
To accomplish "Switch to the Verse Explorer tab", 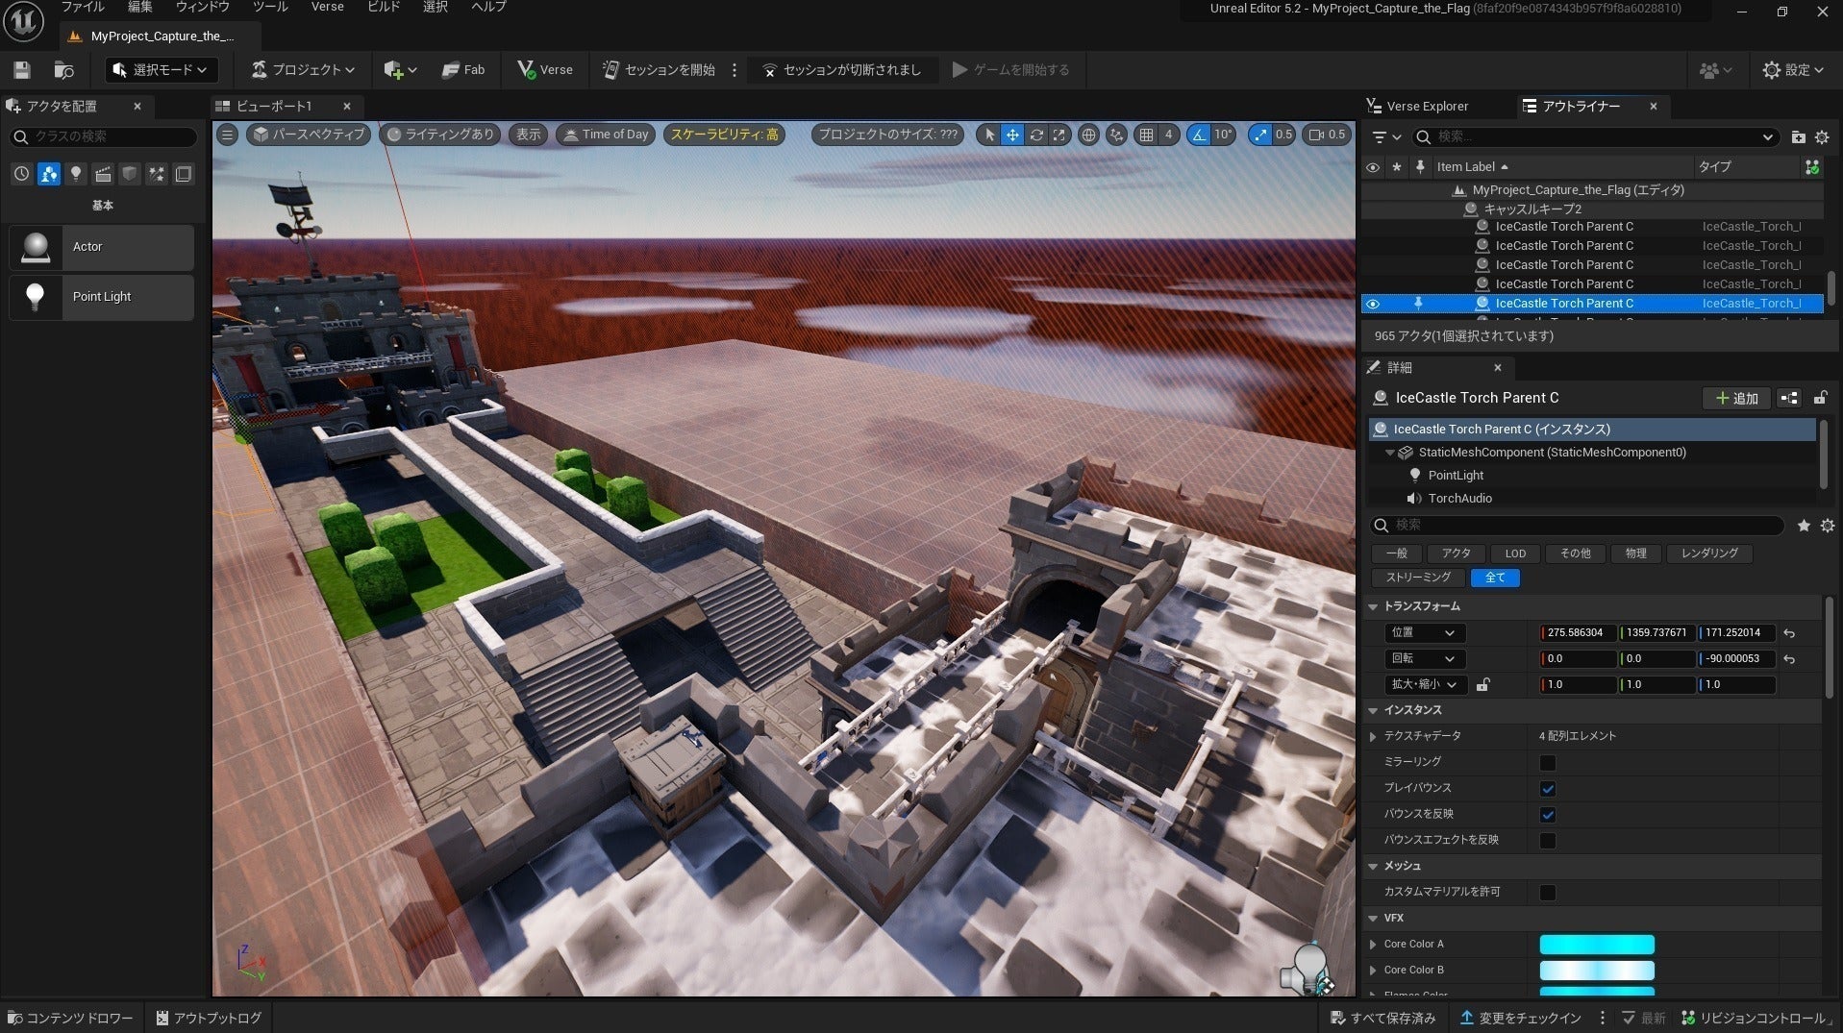I will 1426,106.
